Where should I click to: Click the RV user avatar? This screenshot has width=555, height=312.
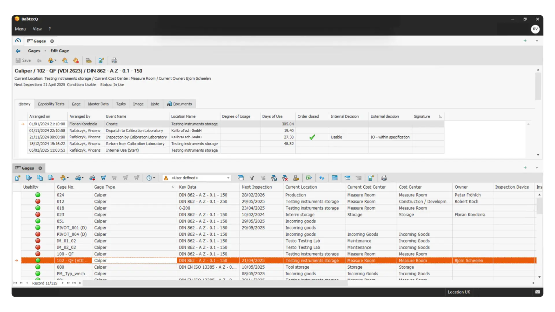(x=535, y=29)
